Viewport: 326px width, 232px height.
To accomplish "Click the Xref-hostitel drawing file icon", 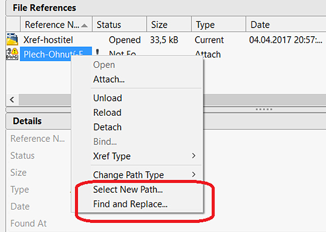I will click(x=12, y=39).
